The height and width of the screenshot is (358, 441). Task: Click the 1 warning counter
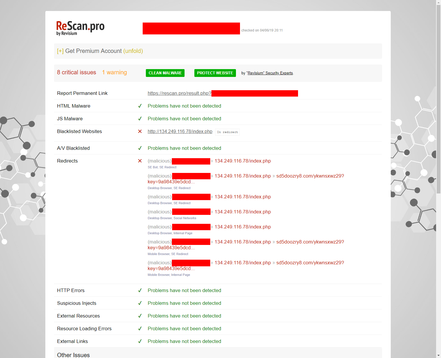point(114,72)
